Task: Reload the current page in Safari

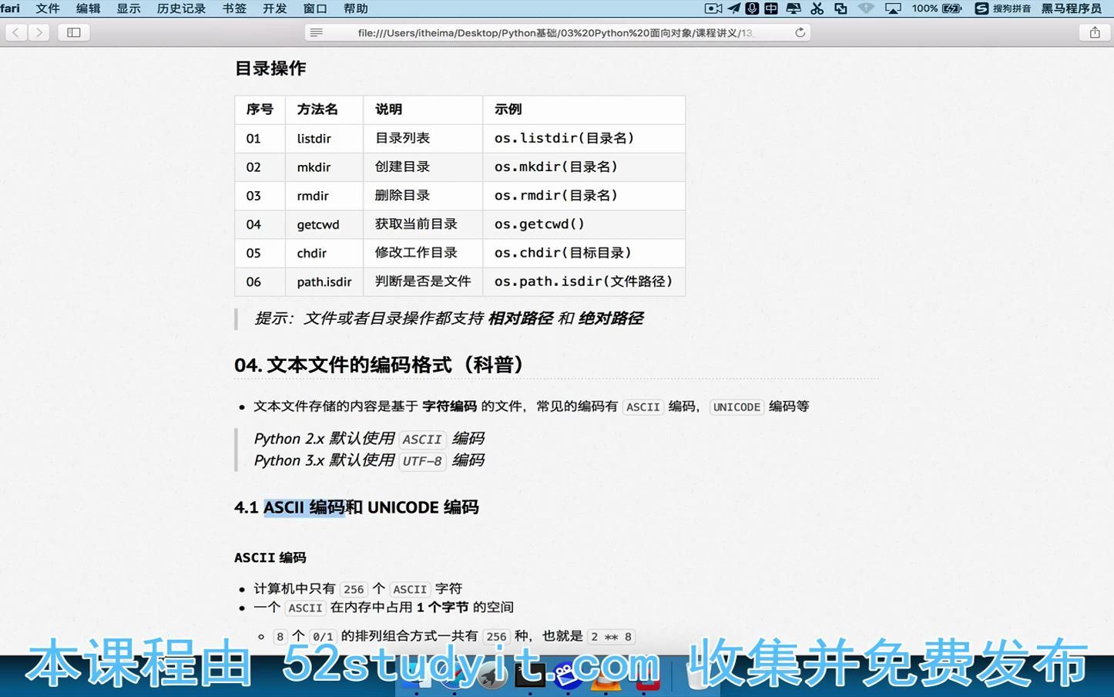Action: [800, 32]
